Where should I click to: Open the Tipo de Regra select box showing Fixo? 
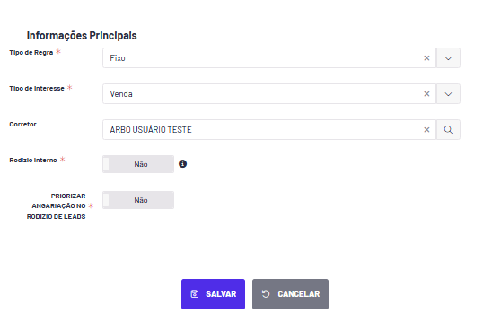269,58
